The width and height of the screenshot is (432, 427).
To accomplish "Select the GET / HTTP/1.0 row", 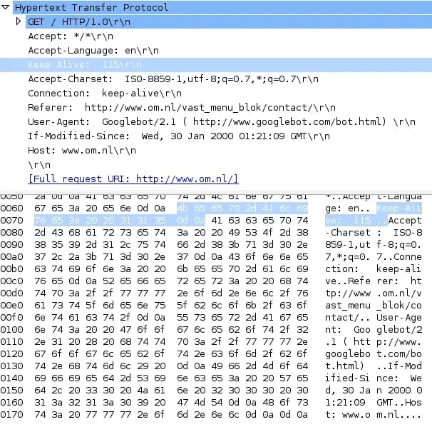I will tap(78, 21).
